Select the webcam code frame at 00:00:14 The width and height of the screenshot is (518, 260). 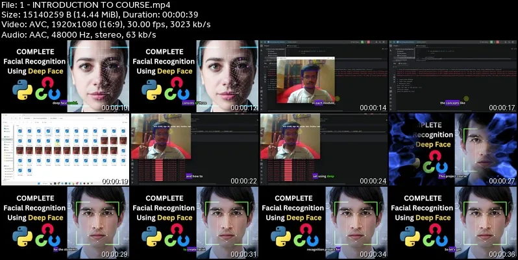(323, 76)
